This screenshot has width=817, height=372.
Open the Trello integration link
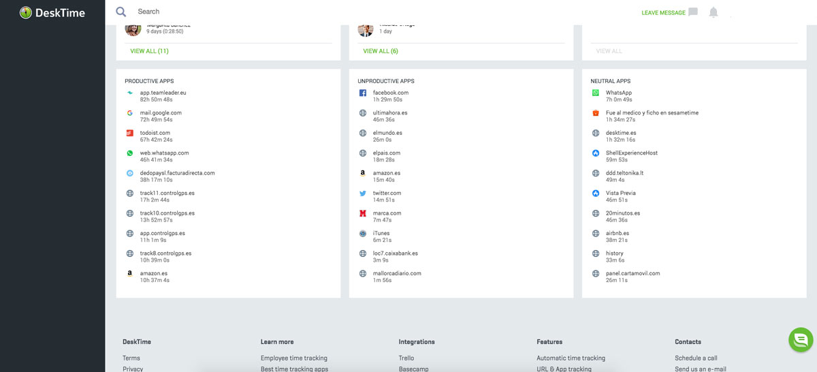(x=406, y=358)
